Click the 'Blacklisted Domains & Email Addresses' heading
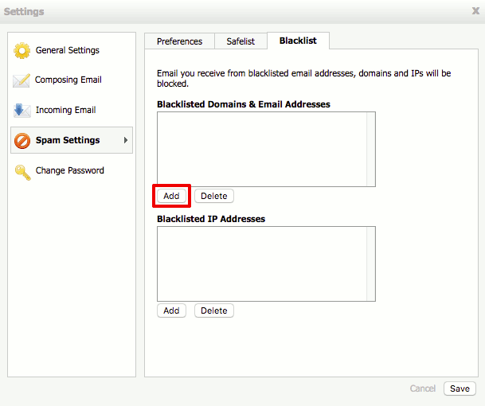Screen dimensions: 485x406 (244, 104)
